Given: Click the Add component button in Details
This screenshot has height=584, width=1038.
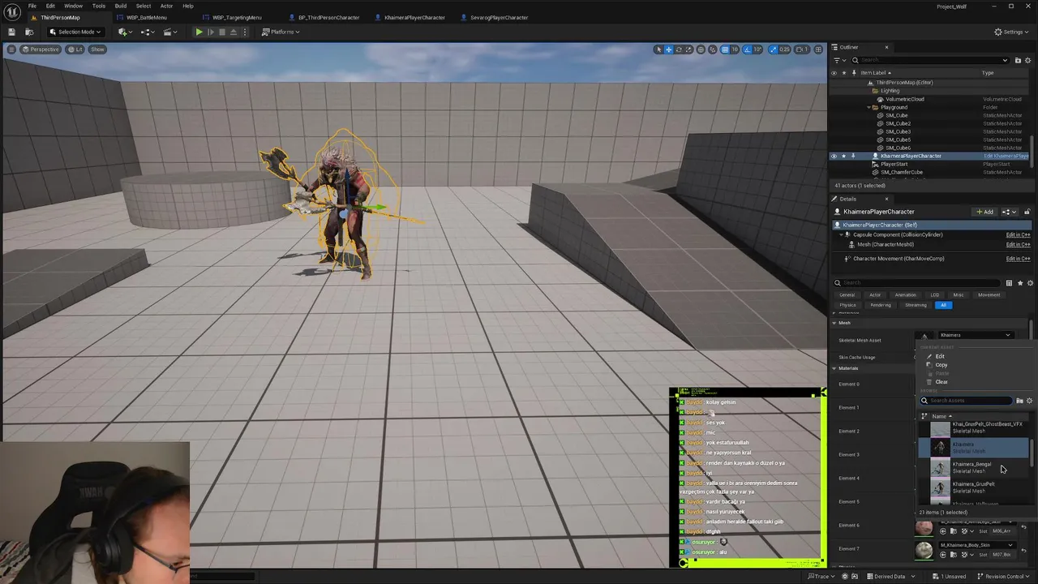Looking at the screenshot, I should pos(985,212).
